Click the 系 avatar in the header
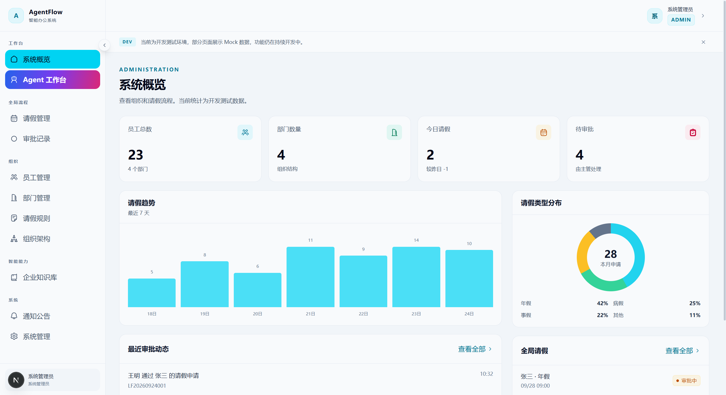The image size is (726, 395). point(655,16)
